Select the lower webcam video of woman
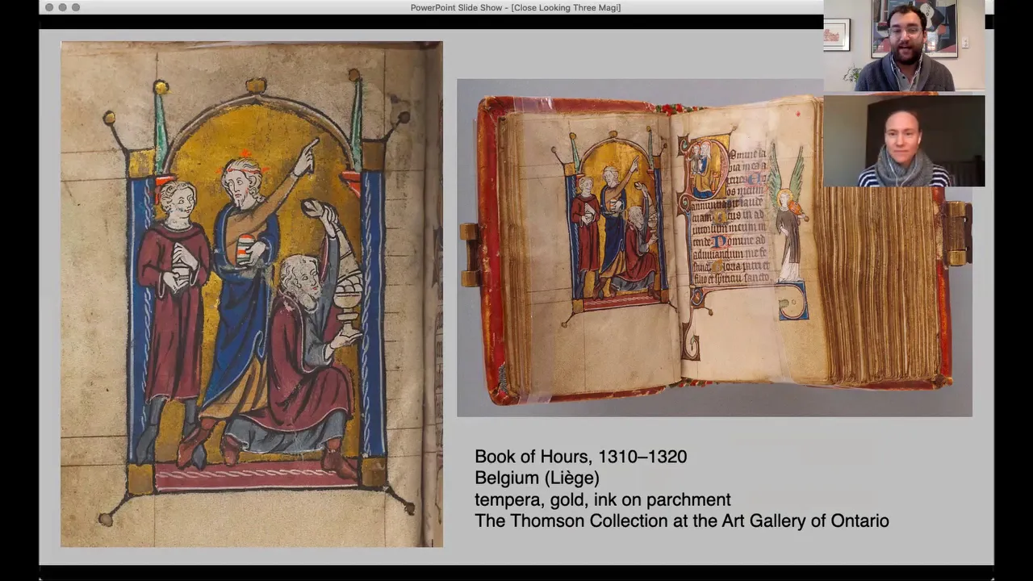Image resolution: width=1033 pixels, height=581 pixels. pyautogui.click(x=904, y=141)
